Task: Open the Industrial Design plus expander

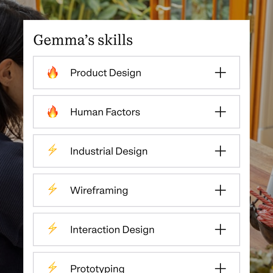Action: click(221, 151)
